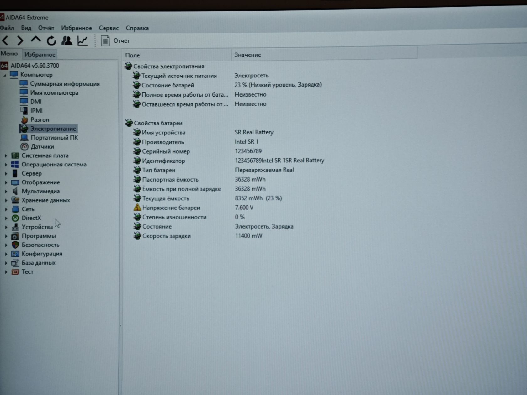The height and width of the screenshot is (395, 527).
Task: Select the Разгон flame icon item
Action: 24,120
